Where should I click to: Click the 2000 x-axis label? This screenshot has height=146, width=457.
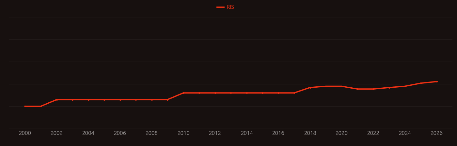click(x=25, y=133)
